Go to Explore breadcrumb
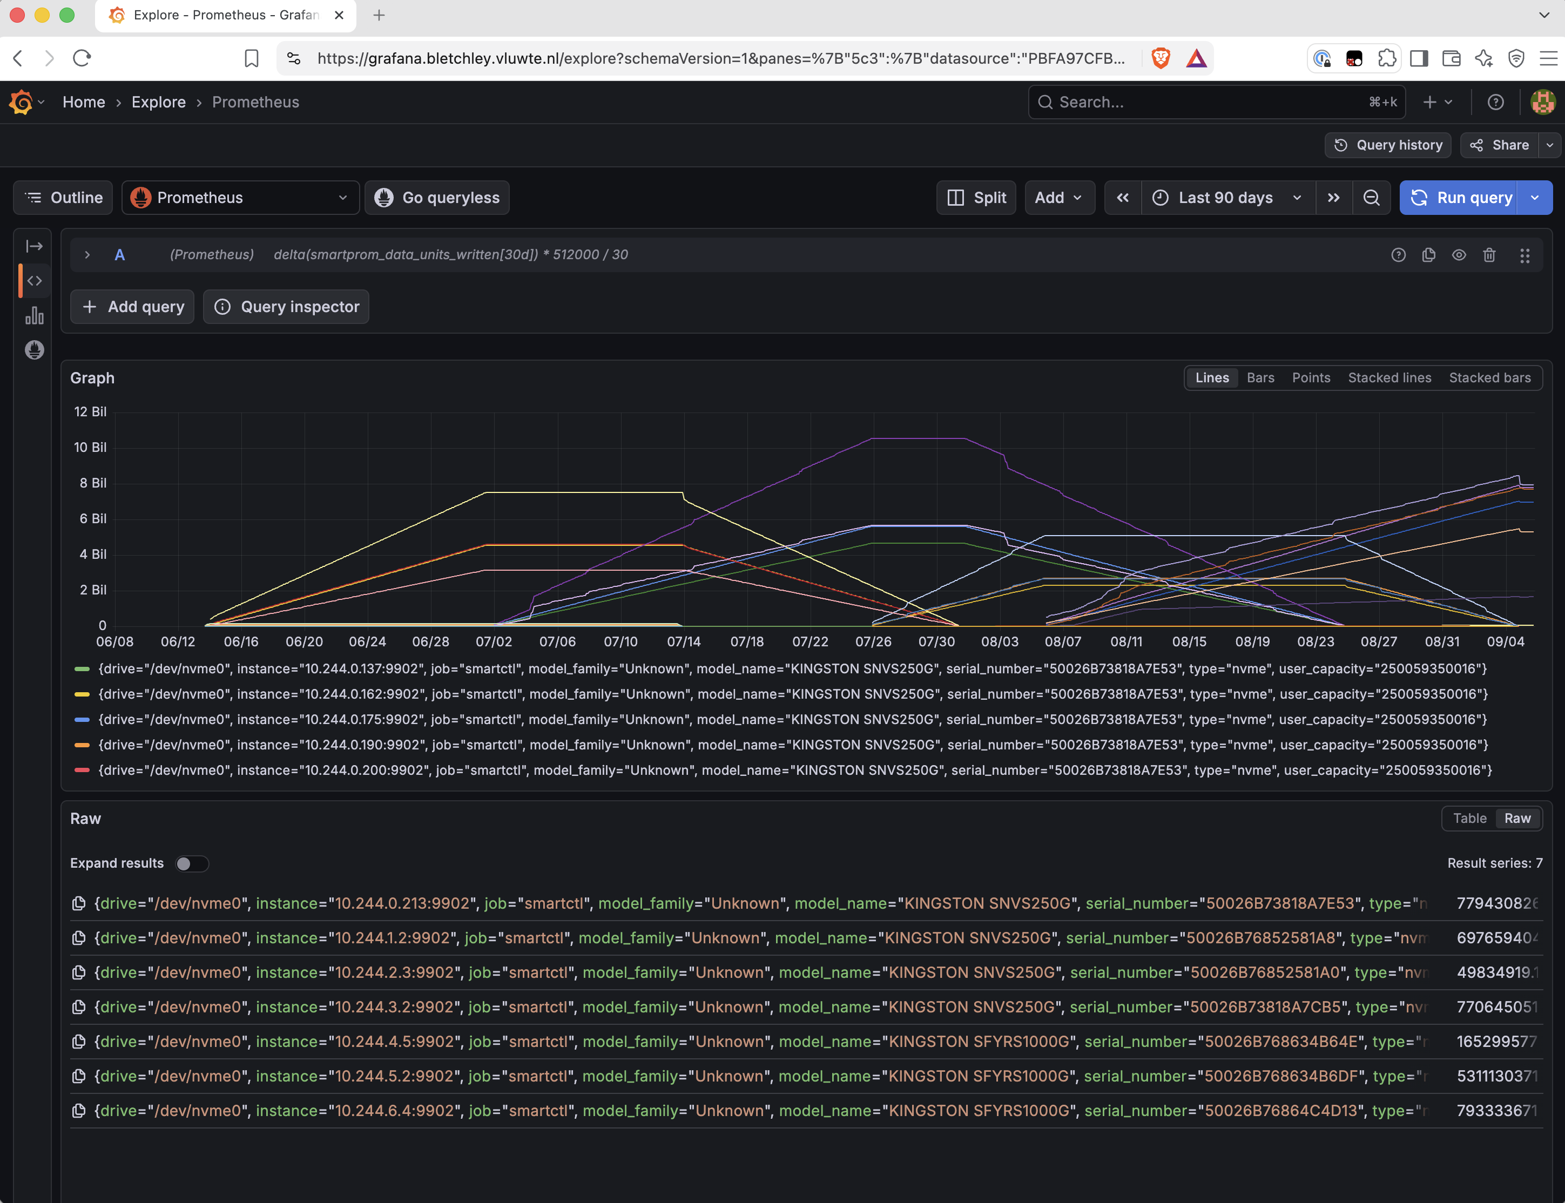This screenshot has height=1203, width=1565. (158, 103)
